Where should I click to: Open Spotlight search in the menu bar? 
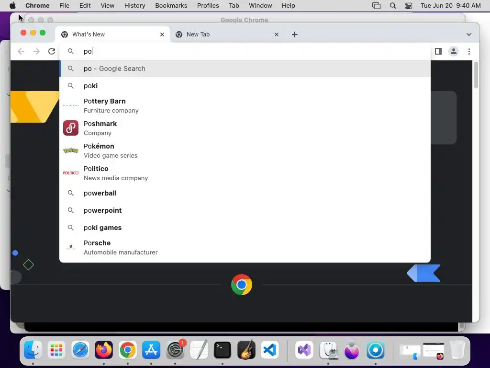click(393, 6)
